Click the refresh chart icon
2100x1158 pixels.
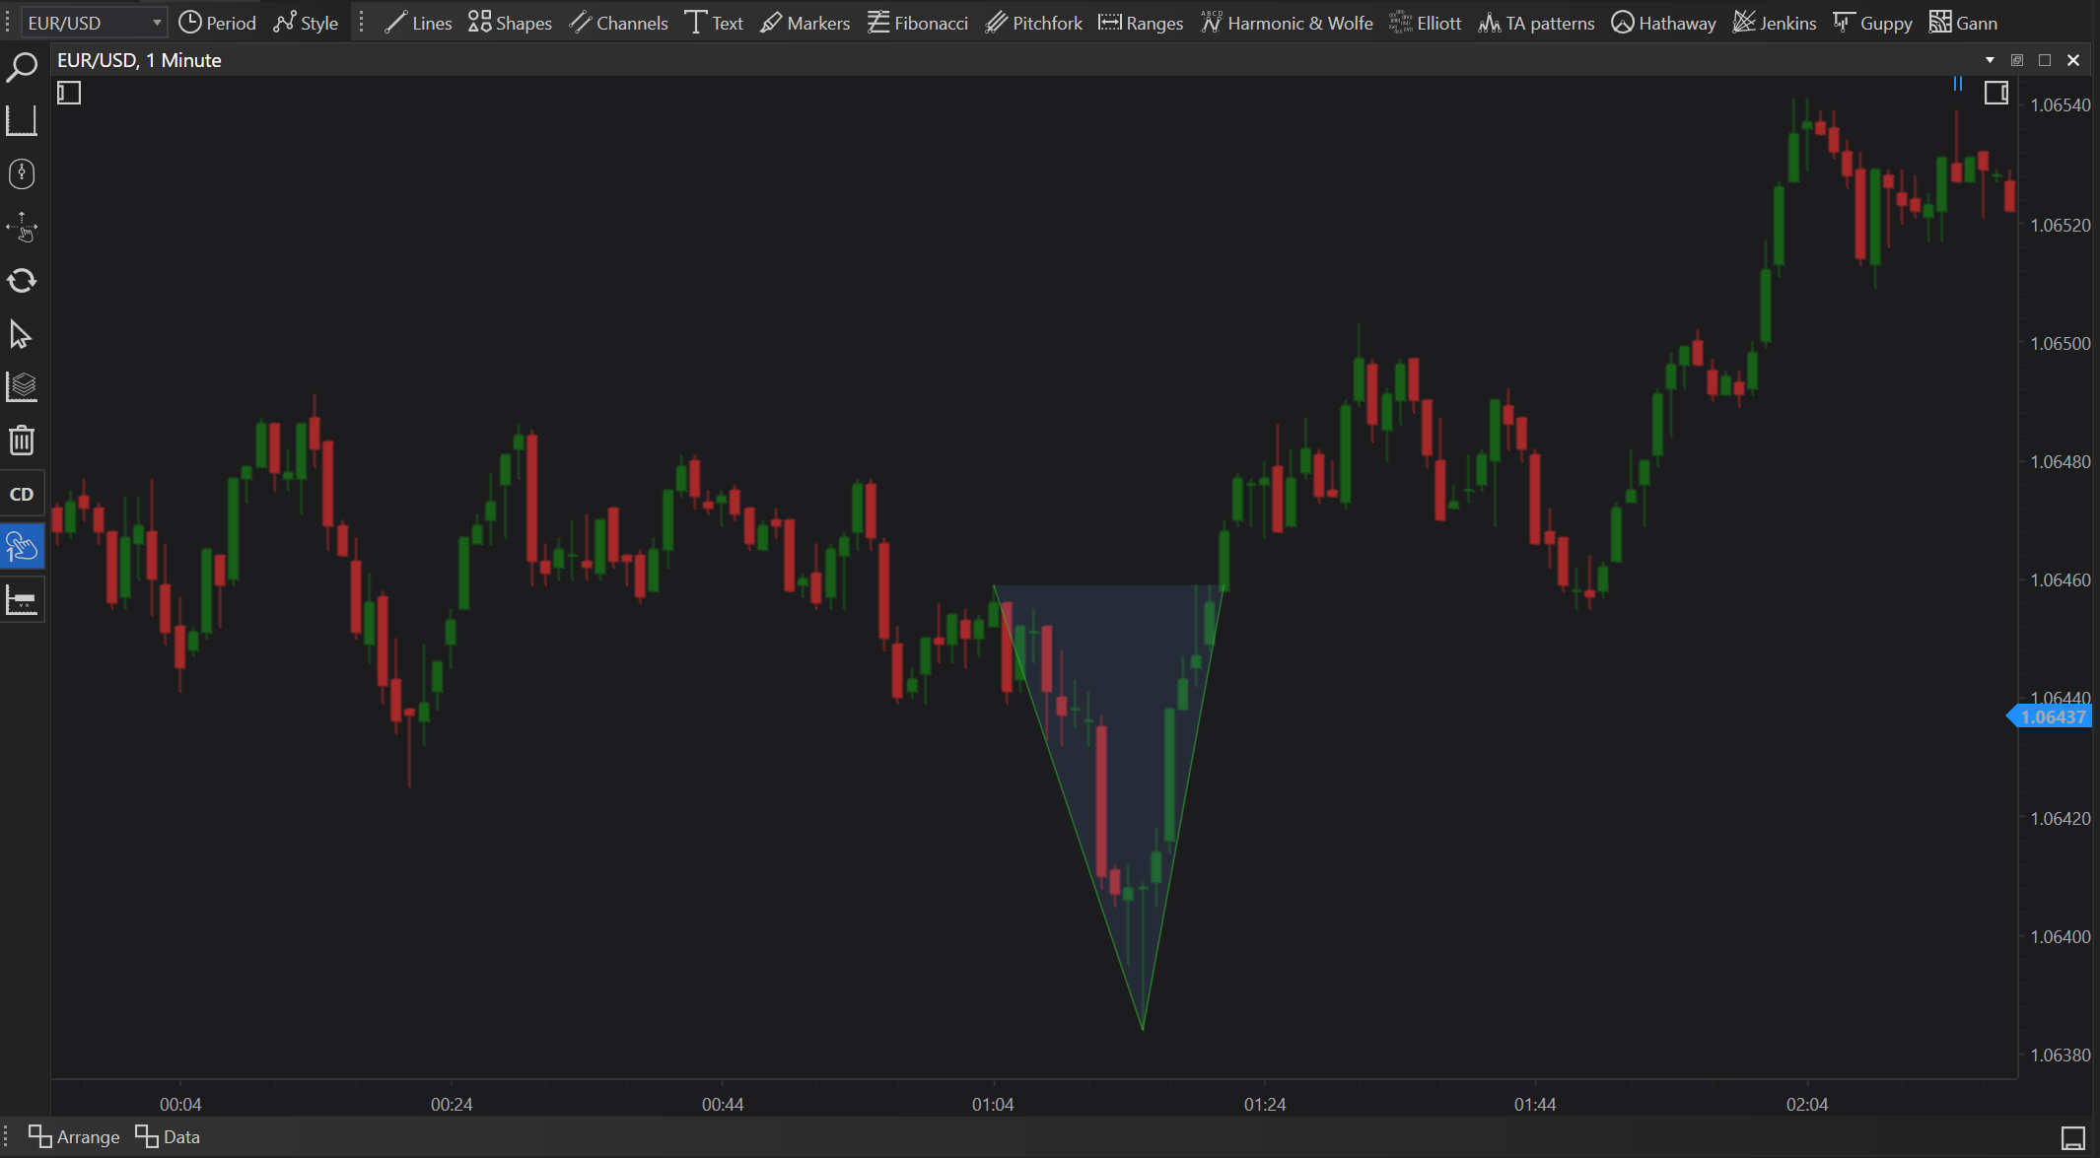click(22, 281)
